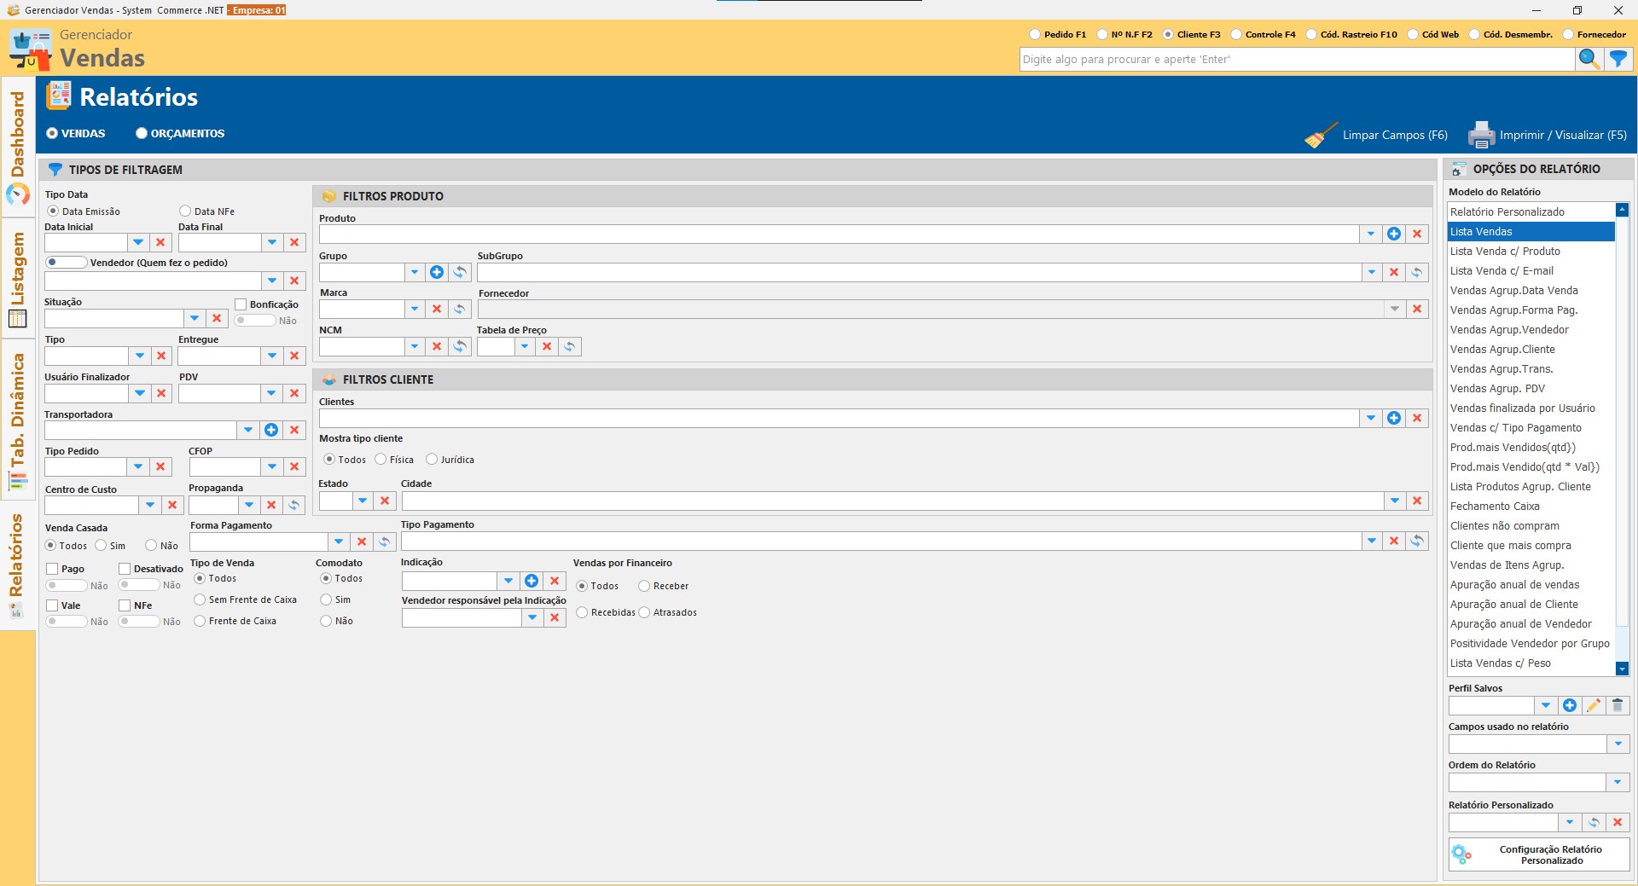Image resolution: width=1638 pixels, height=886 pixels.
Task: Enable the Bonficação checkbox
Action: 241,304
